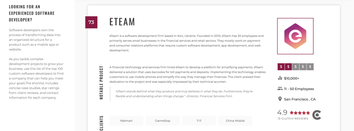The height and width of the screenshot is (131, 354).
Task: Open the 13 Clutch Reviews link
Action: coord(293,118)
